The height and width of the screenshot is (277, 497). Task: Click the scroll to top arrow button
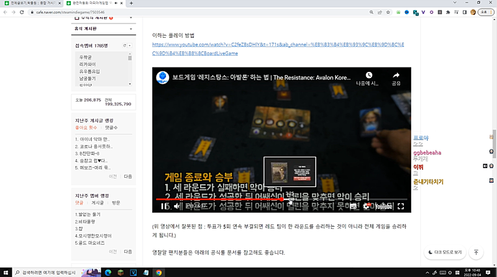(x=476, y=252)
